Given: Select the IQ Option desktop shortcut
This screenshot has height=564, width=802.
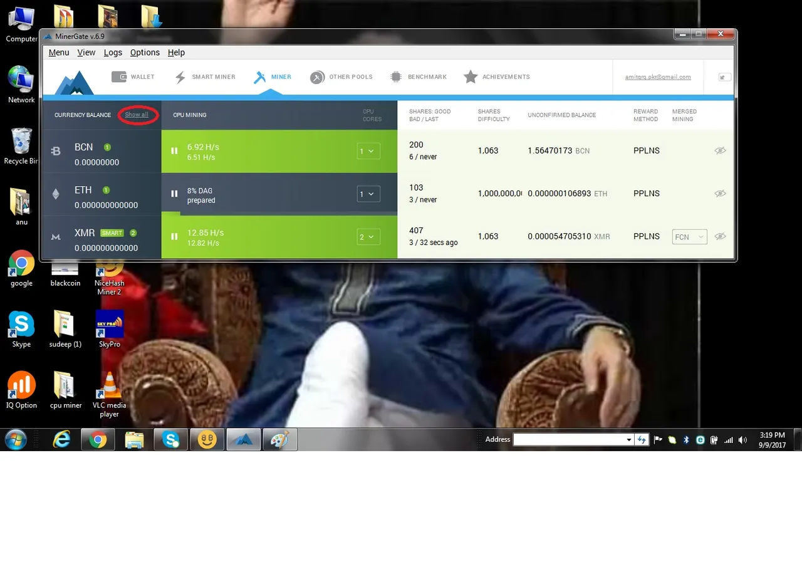Looking at the screenshot, I should point(21,390).
